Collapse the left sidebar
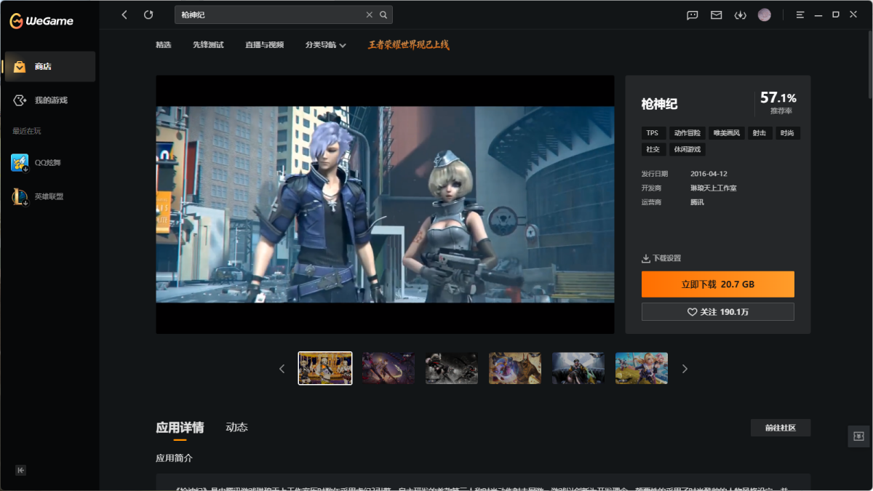 coord(21,470)
